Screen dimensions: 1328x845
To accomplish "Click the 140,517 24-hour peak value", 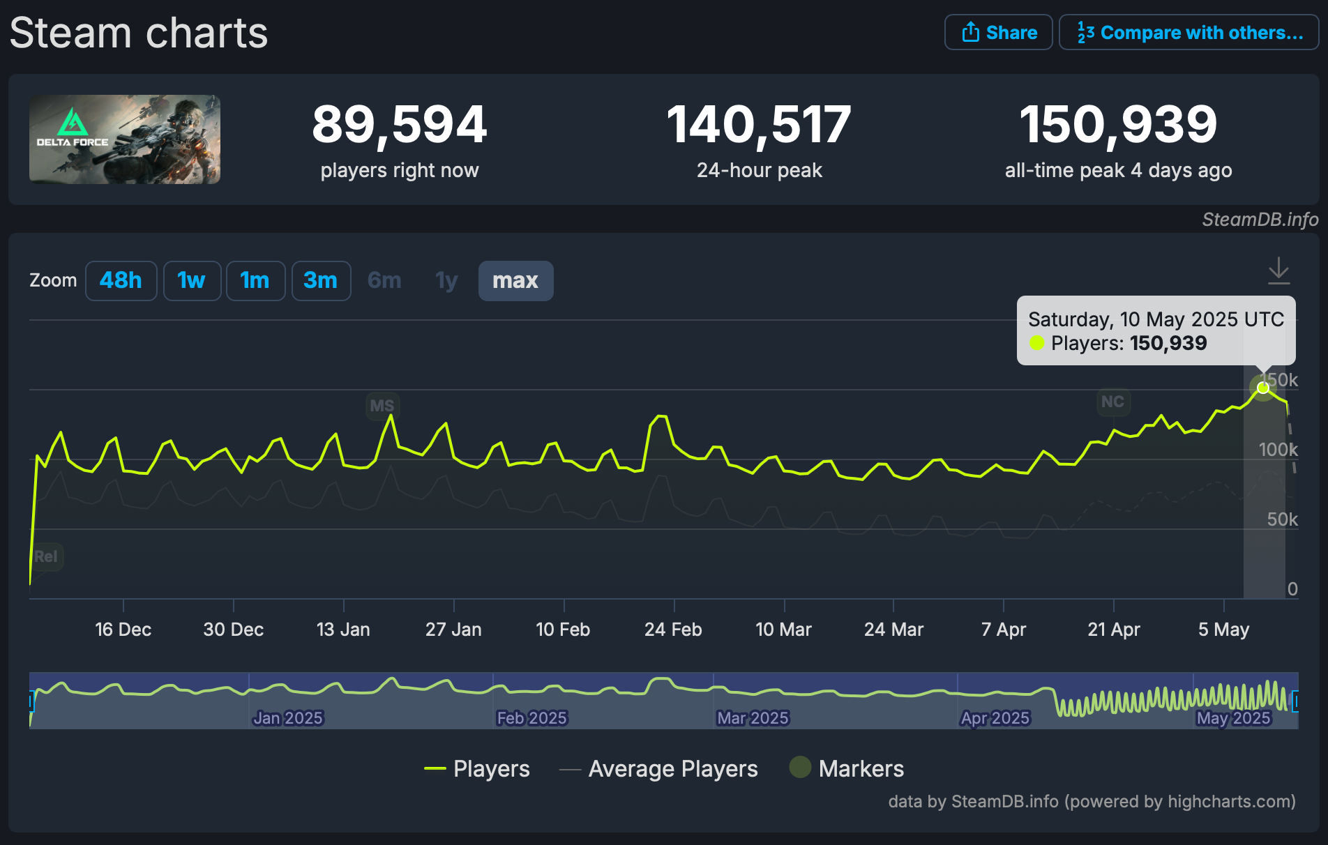I will click(x=759, y=125).
